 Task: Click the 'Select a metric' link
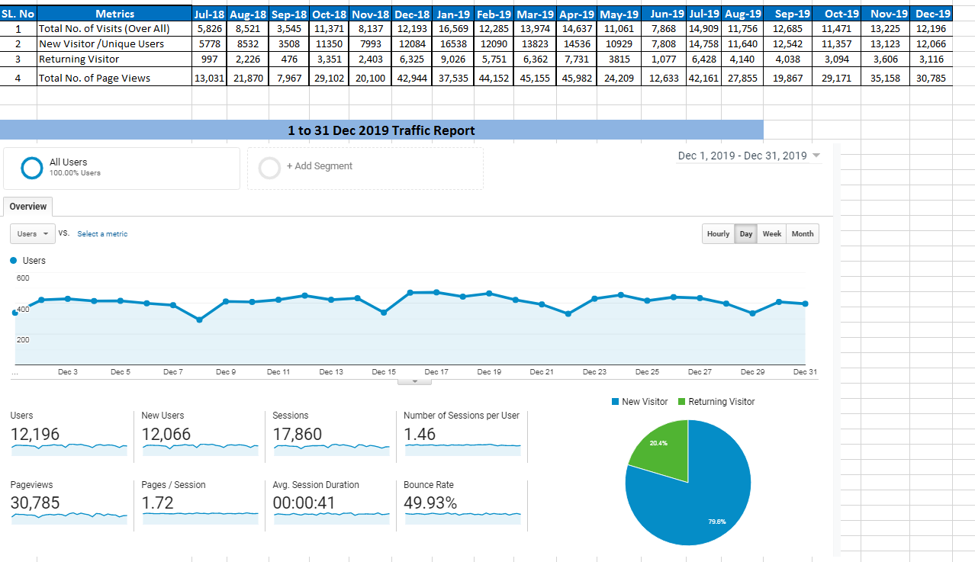pos(102,234)
